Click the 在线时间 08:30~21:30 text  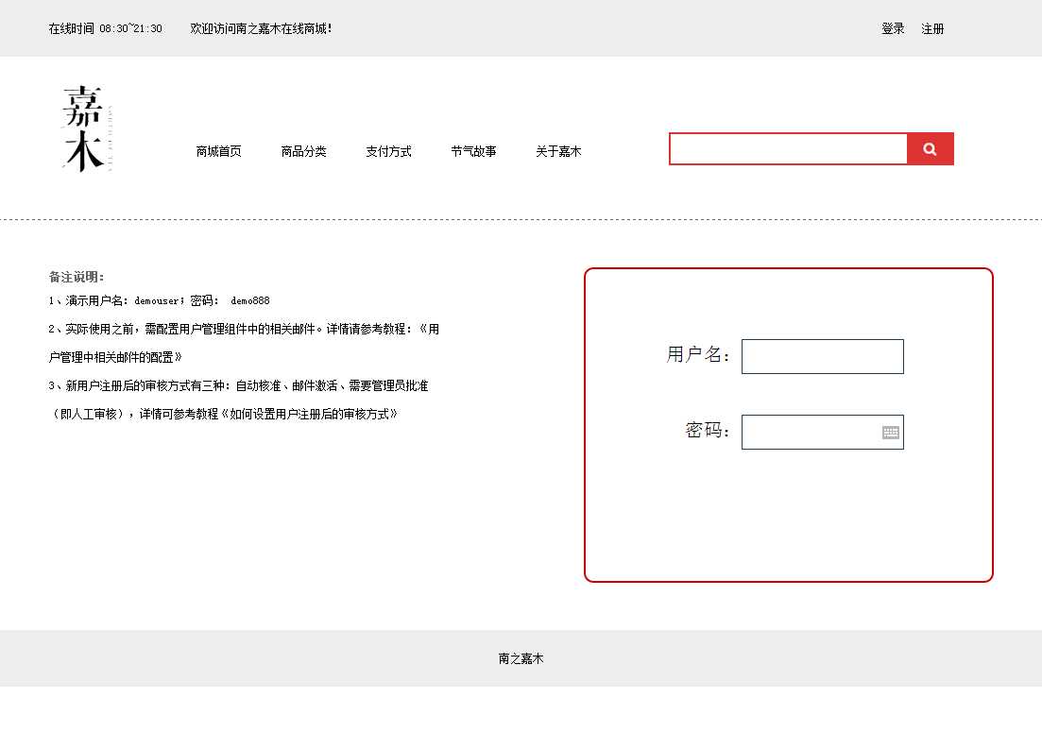tap(105, 28)
